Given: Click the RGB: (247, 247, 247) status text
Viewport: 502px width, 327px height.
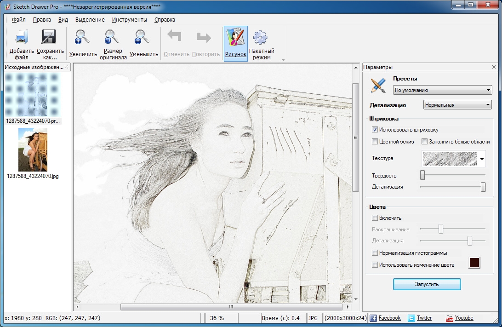Looking at the screenshot, I should coord(73,318).
